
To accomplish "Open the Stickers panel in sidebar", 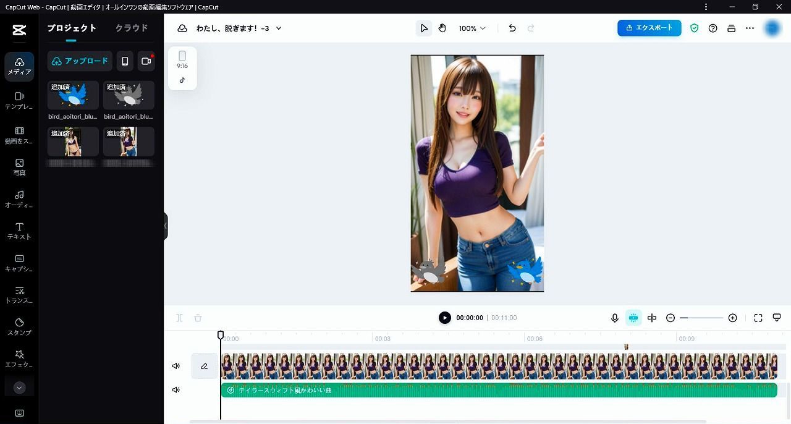I will coord(19,326).
